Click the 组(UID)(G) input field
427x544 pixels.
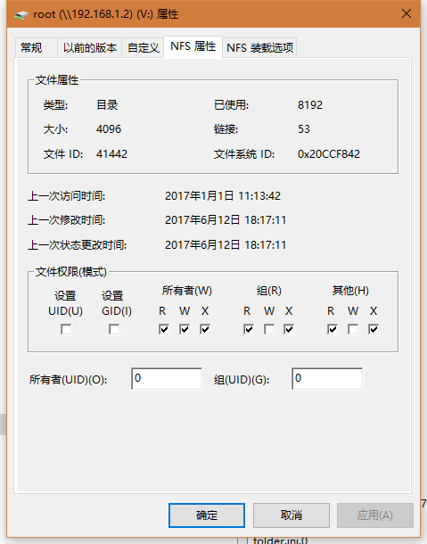coord(327,378)
